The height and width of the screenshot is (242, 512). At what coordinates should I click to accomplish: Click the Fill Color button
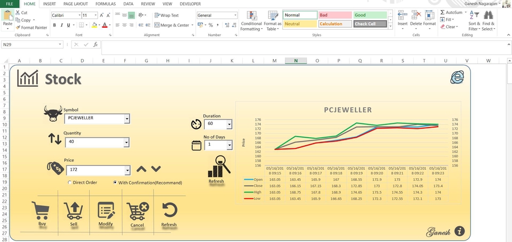pos(94,25)
